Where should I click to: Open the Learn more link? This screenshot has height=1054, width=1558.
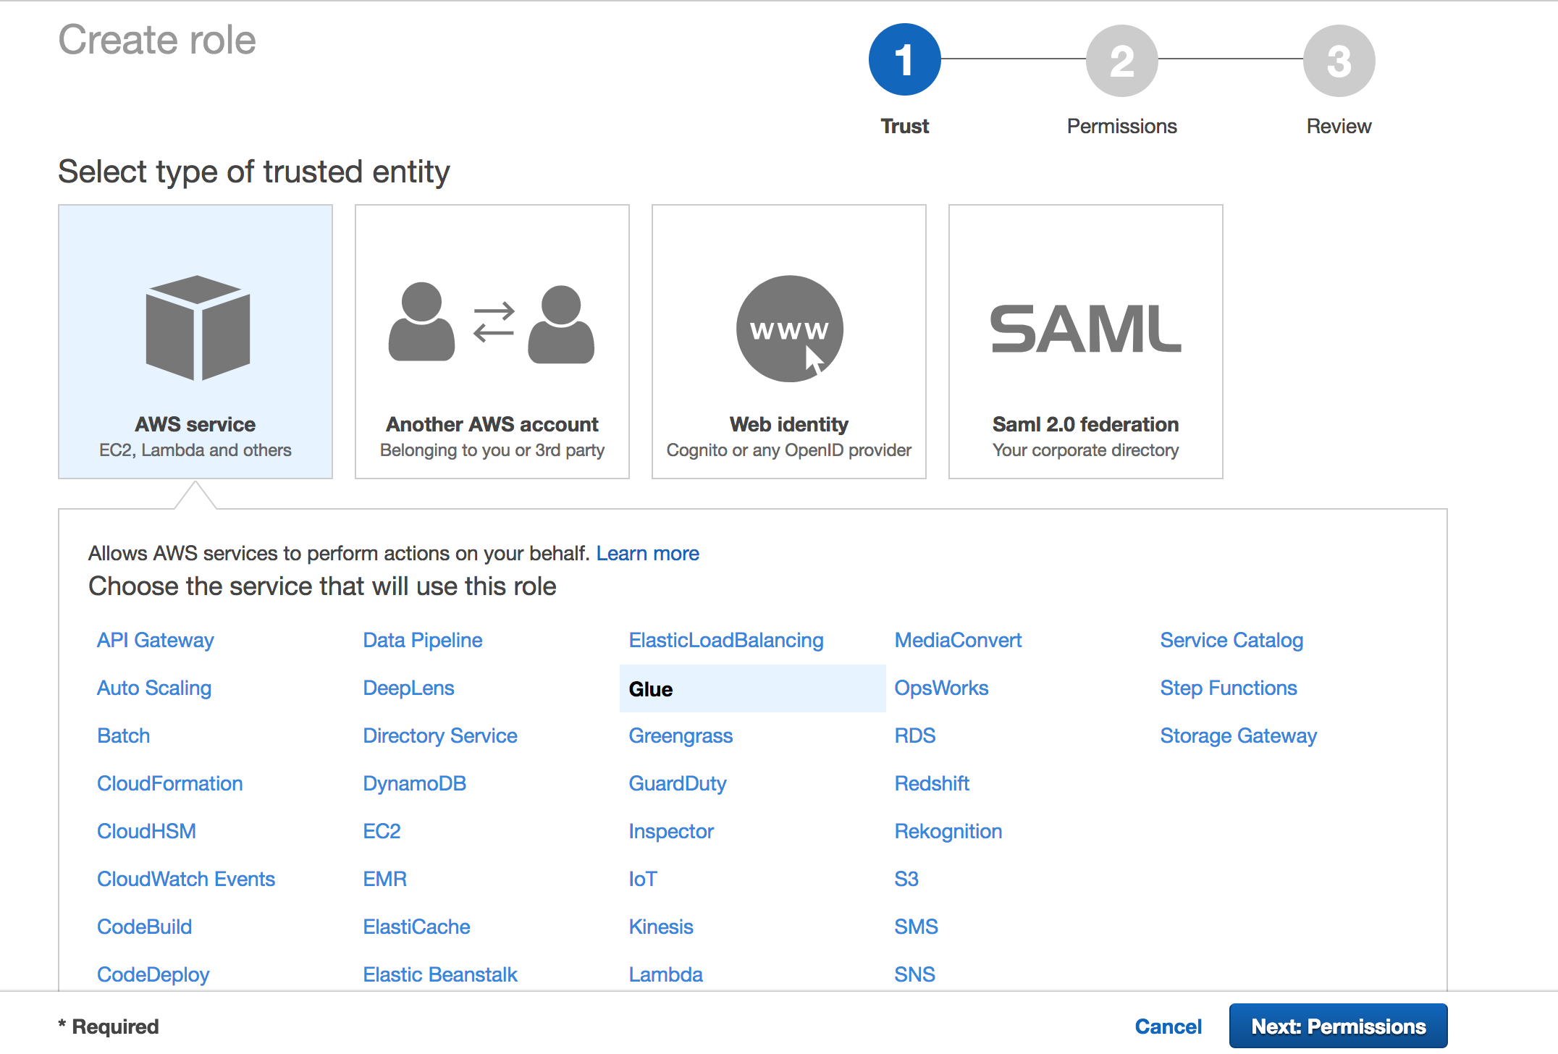point(647,553)
